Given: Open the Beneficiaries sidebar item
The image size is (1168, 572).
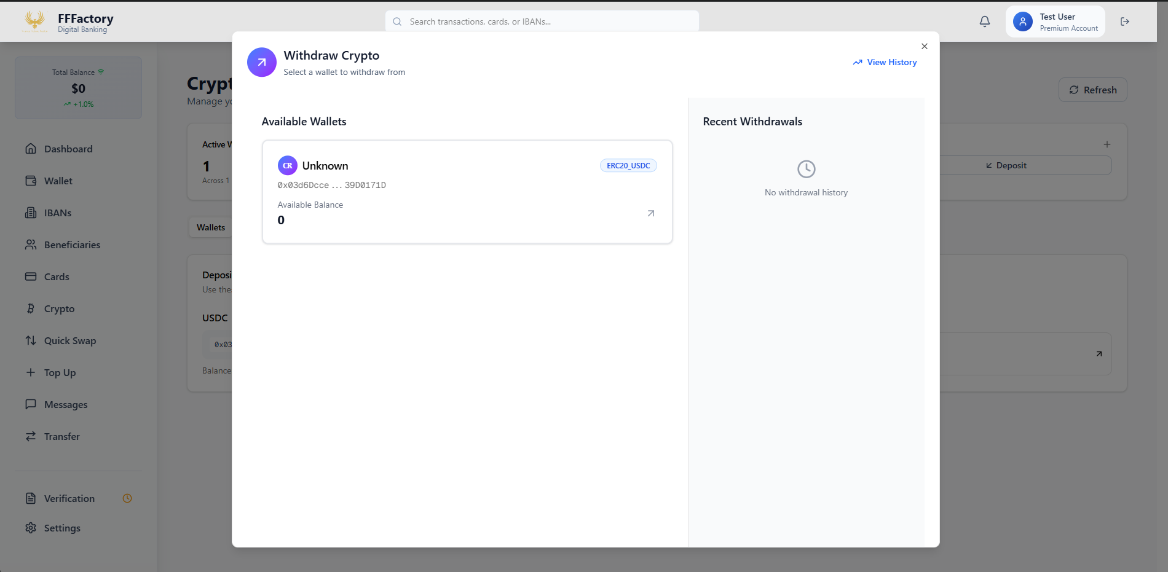Looking at the screenshot, I should [x=72, y=245].
